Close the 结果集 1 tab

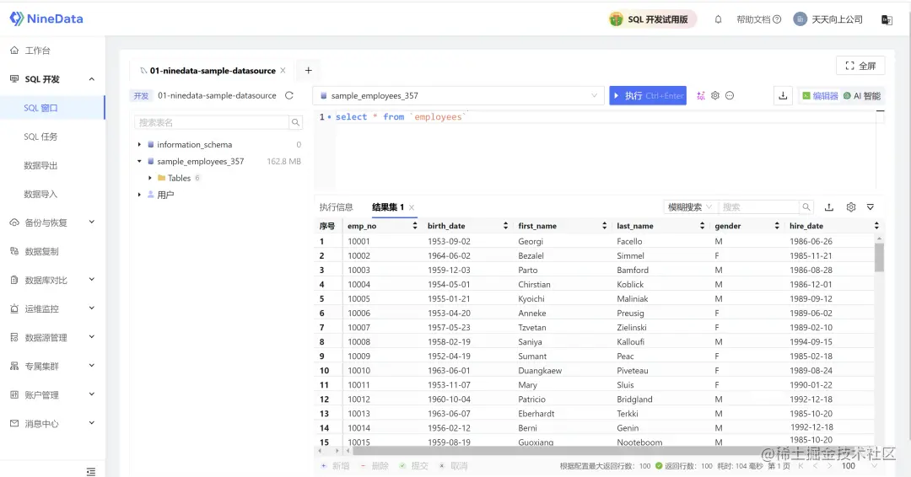[x=412, y=208]
